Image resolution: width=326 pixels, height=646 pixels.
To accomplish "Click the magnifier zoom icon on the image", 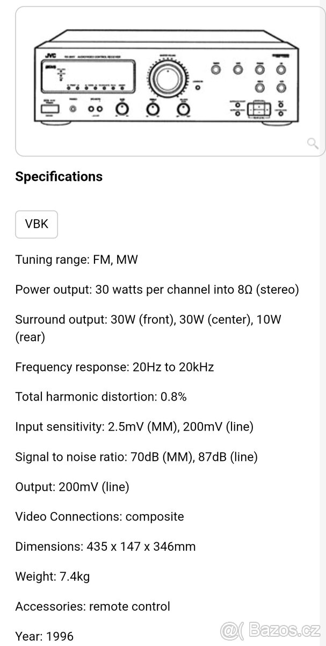I will point(312,143).
